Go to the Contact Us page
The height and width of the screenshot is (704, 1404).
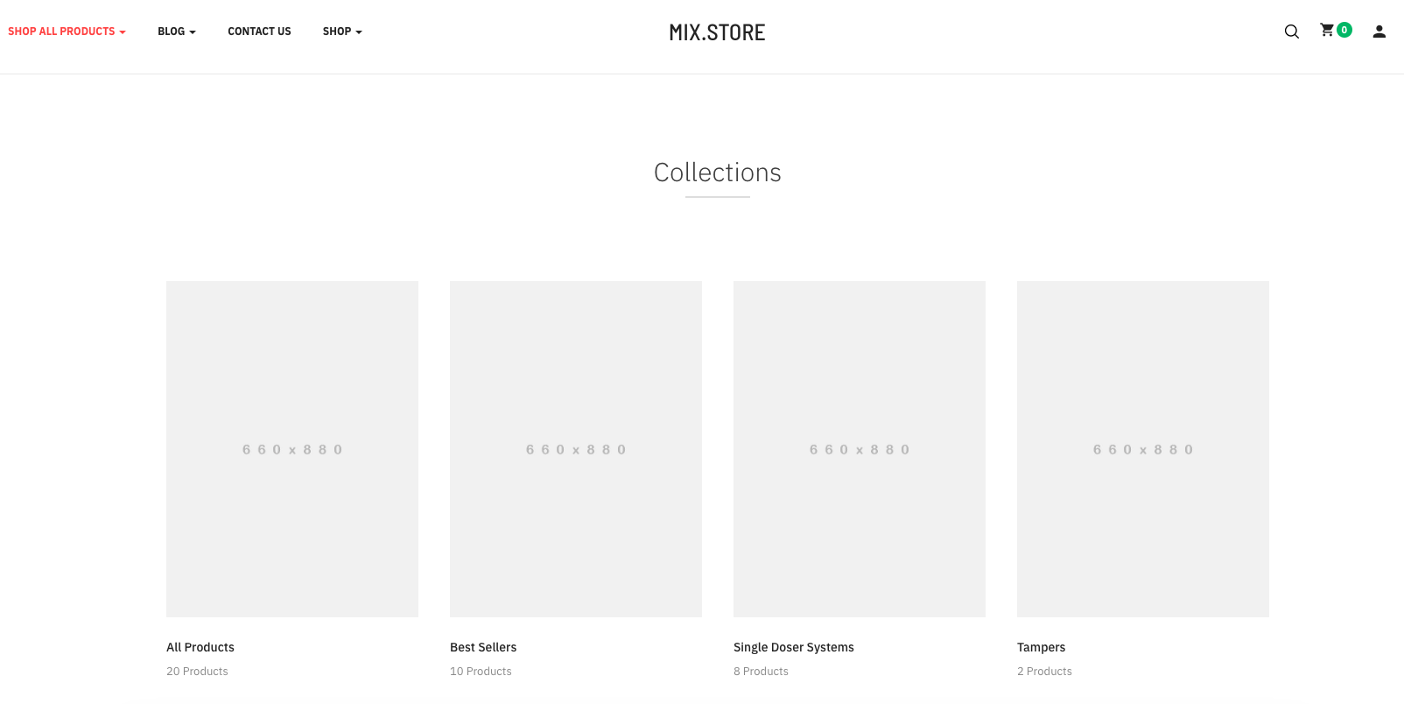pyautogui.click(x=259, y=32)
